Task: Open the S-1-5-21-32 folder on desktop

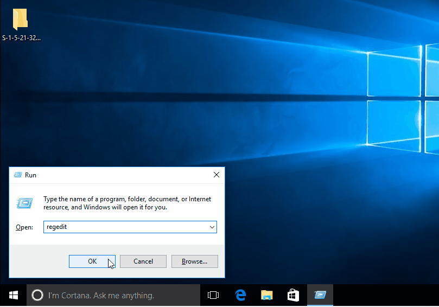Action: pos(21,20)
